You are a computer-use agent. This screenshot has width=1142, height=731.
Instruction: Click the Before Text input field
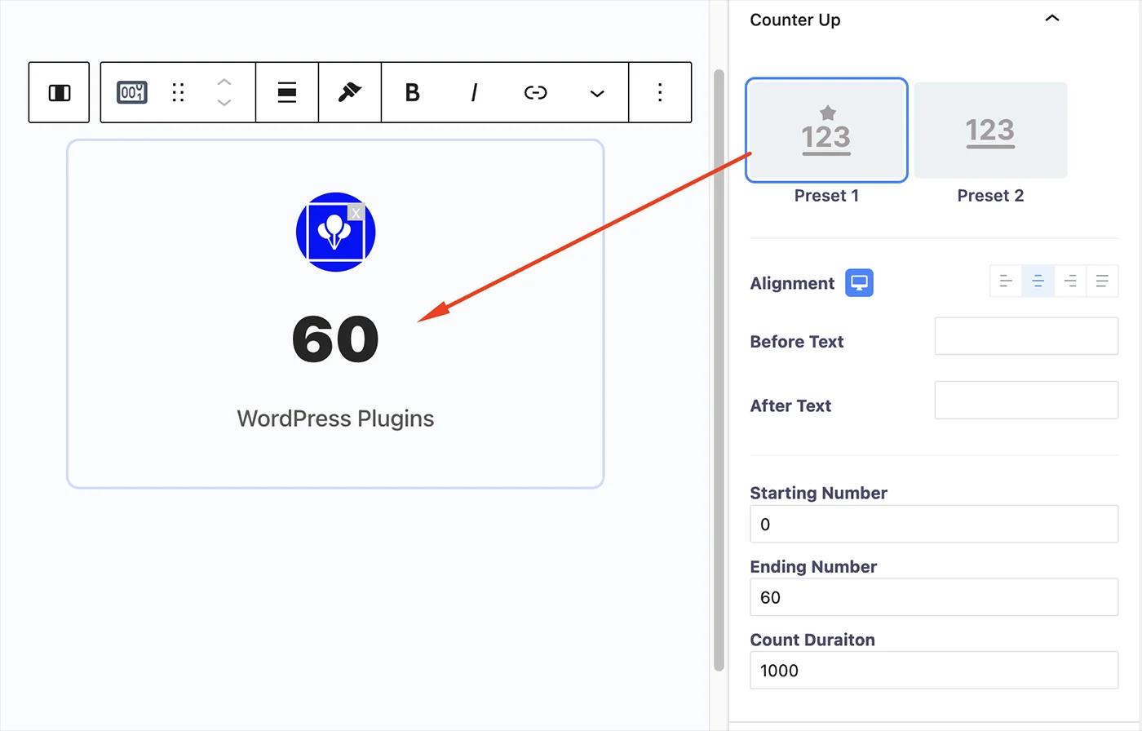click(1025, 336)
